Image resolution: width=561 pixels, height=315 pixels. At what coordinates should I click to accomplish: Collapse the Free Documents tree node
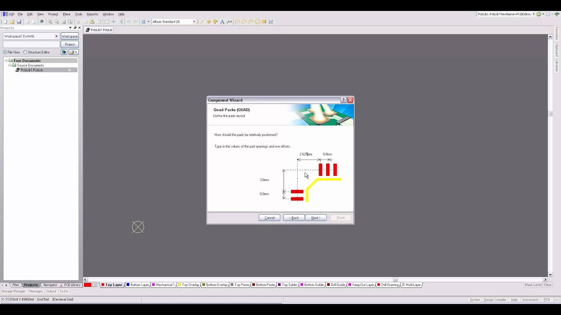[x=6, y=61]
